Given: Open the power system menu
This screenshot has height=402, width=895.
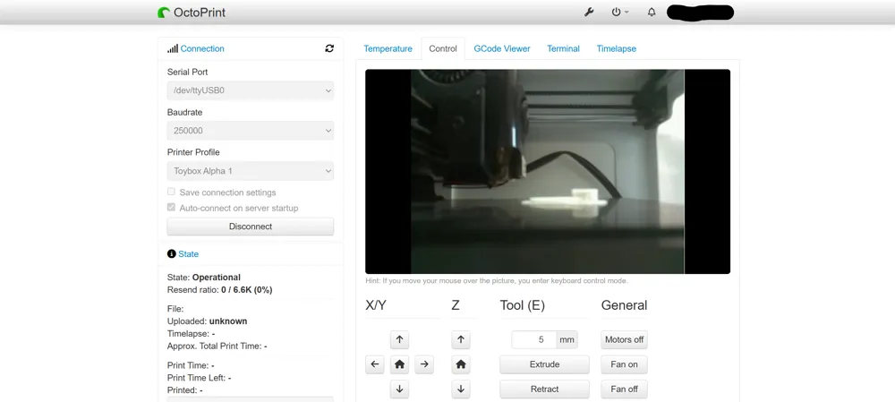Looking at the screenshot, I should point(620,12).
